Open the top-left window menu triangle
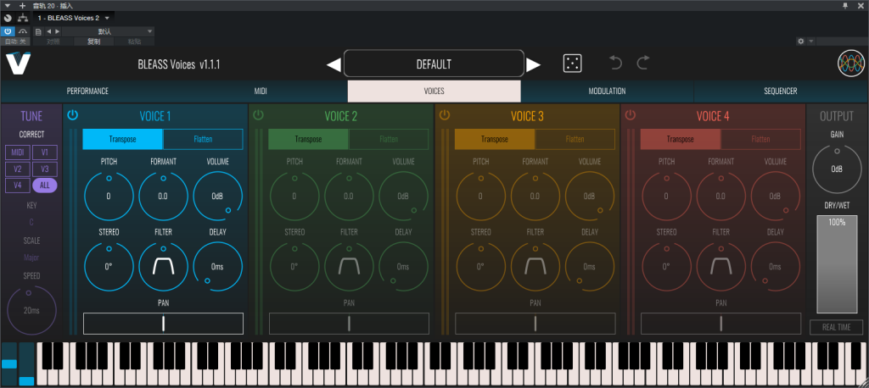Viewport: 869px width, 388px height. coord(7,5)
